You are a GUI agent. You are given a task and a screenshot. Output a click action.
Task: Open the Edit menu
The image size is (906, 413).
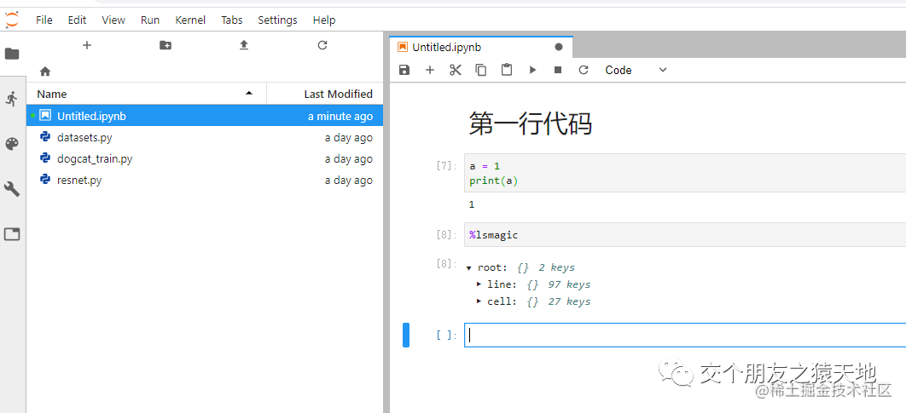(77, 20)
